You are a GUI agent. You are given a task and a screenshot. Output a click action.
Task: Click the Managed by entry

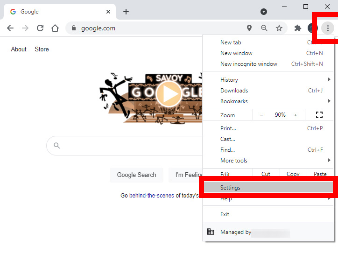[x=268, y=232]
